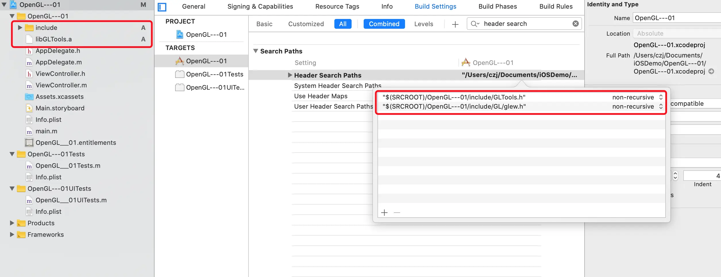This screenshot has height=277, width=721.
Task: Click the OpenGL__01UITests.m file icon
Action: [x=29, y=200]
